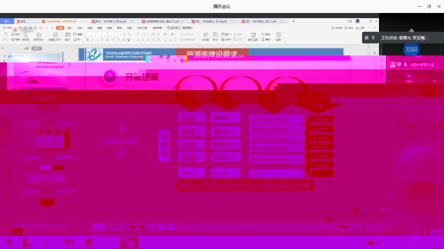Toggle Bold formatting
Image resolution: width=444 pixels, height=249 pixels.
click(87, 39)
